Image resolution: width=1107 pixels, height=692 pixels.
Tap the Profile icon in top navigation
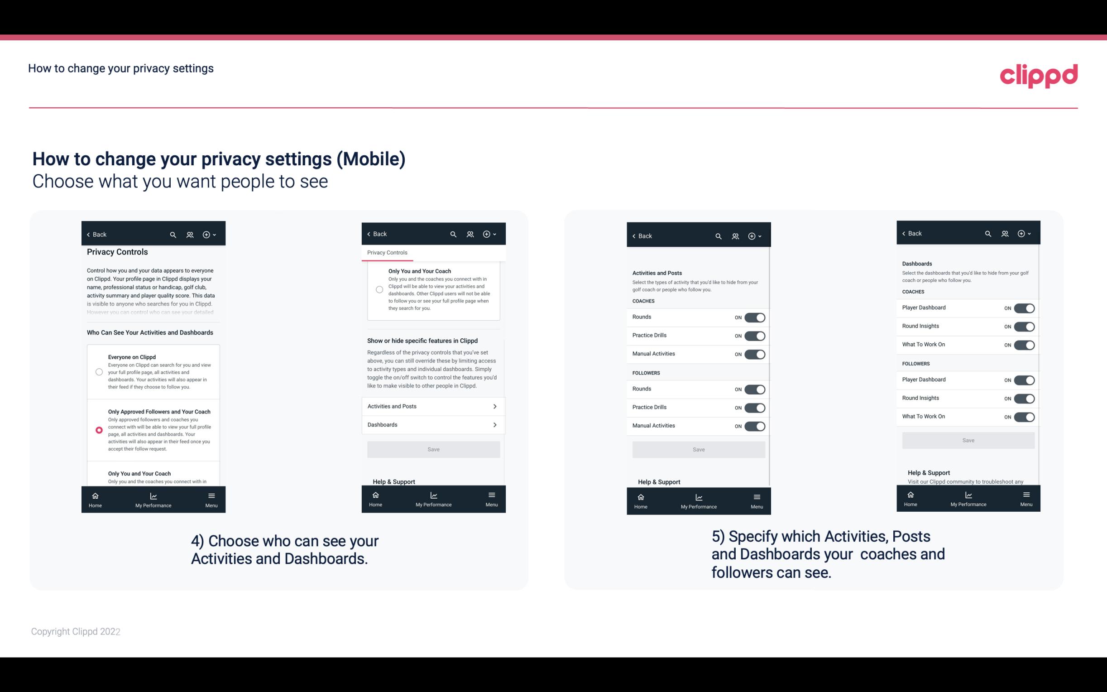(x=190, y=235)
